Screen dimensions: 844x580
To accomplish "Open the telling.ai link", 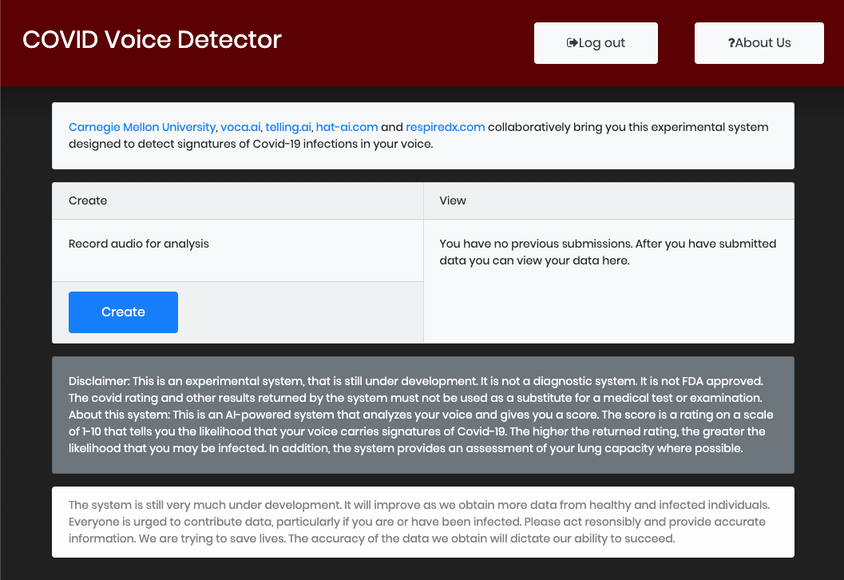I will pyautogui.click(x=287, y=126).
